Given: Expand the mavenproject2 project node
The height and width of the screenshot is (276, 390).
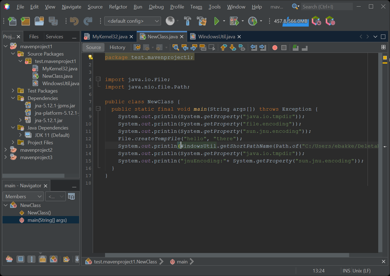Looking at the screenshot, I should pos(6,150).
